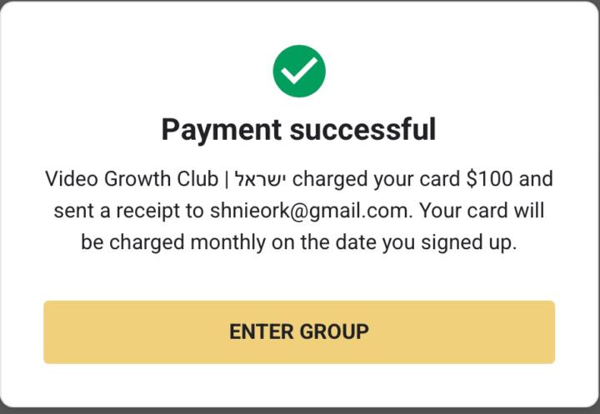Click the dark backdrop below the dialog
Viewport: 600px width, 414px height.
coord(300,410)
